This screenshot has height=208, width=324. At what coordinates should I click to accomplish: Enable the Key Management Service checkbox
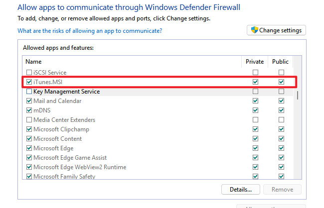click(29, 92)
